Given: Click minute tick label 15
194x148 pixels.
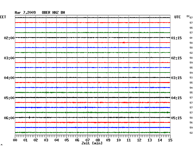Looking at the screenshot, I should (x=170, y=140).
